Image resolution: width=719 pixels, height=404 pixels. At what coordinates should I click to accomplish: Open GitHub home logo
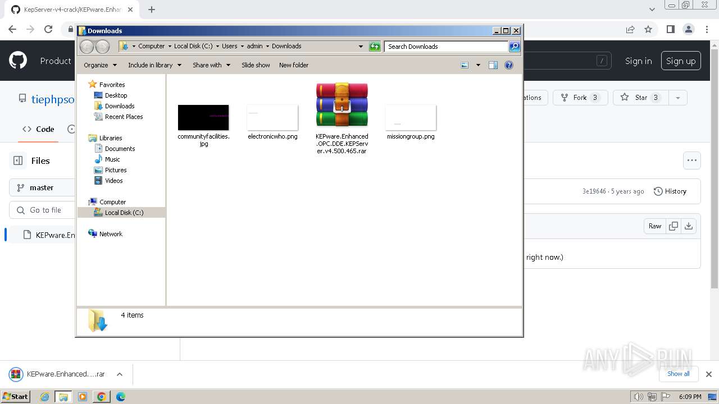(18, 61)
